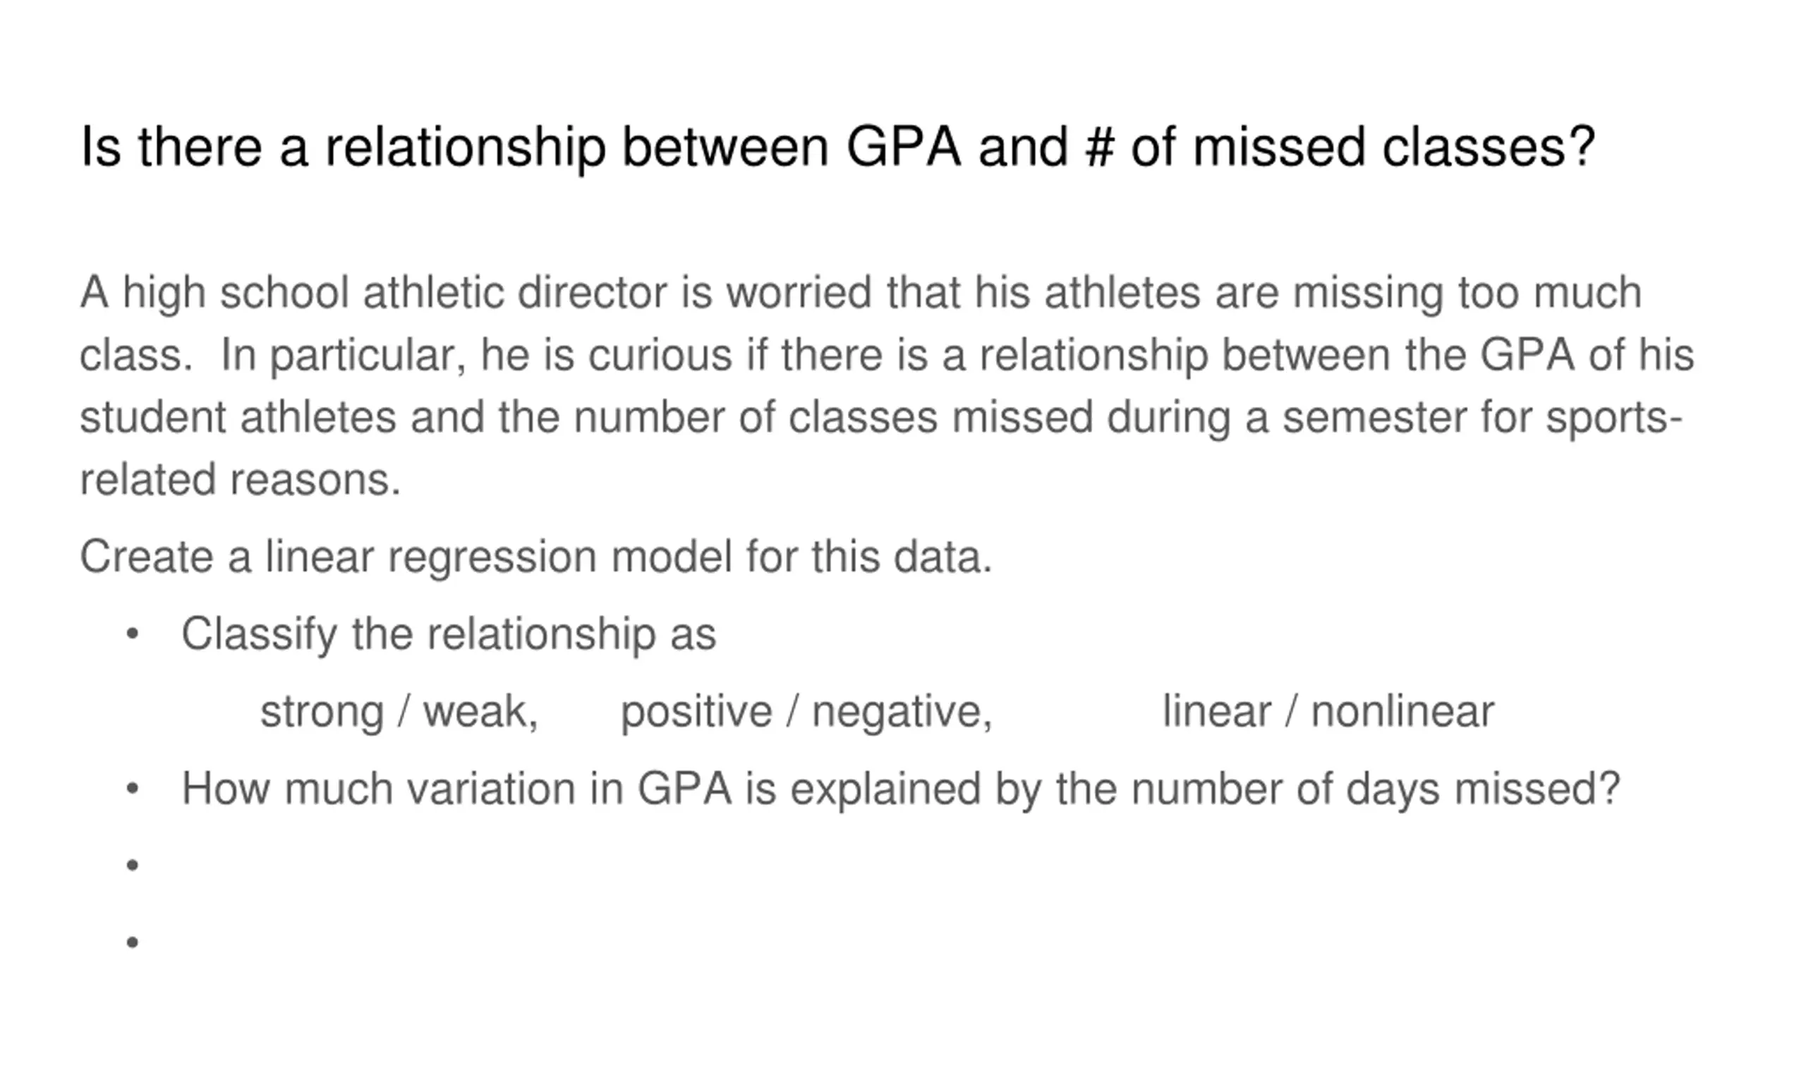Click the bullet dot before "How much variation"
This screenshot has height=1083, width=1806.
[x=132, y=789]
